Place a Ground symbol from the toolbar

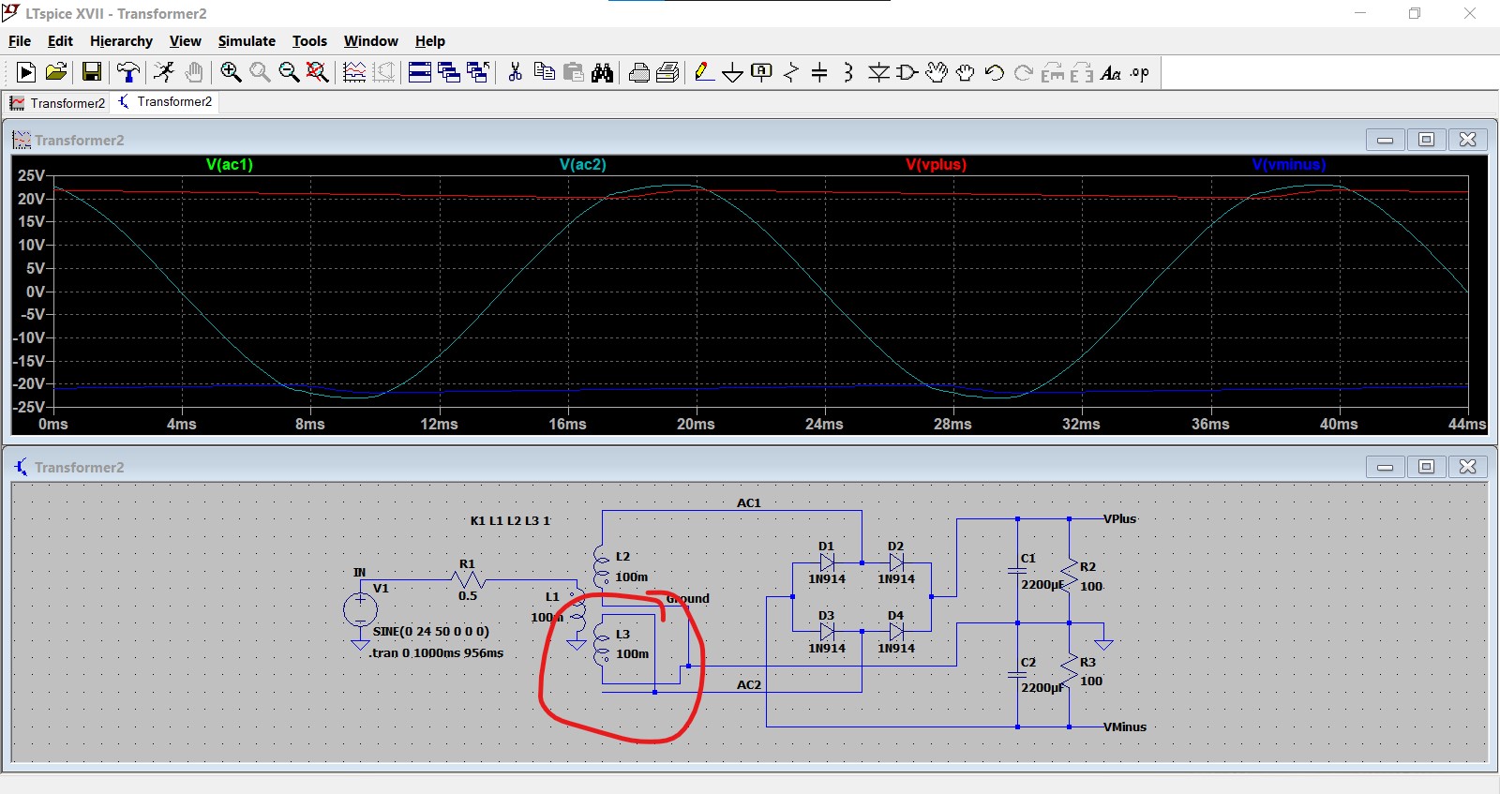[x=733, y=72]
